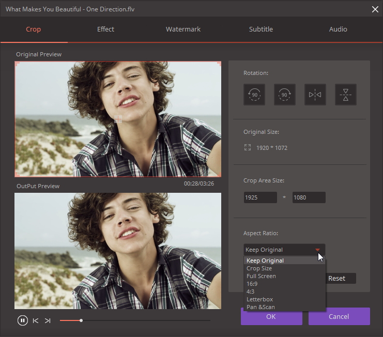
Task: Rotate video 90 degrees clockwise
Action: 285,95
